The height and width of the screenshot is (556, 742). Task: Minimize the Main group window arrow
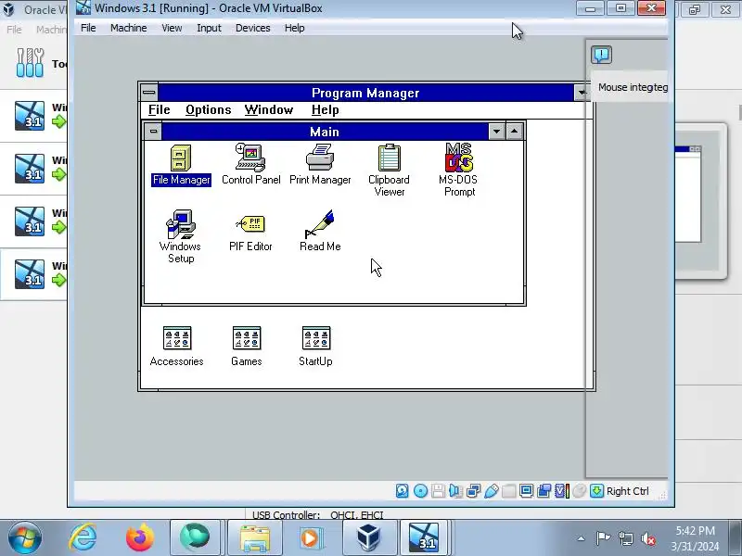(496, 132)
